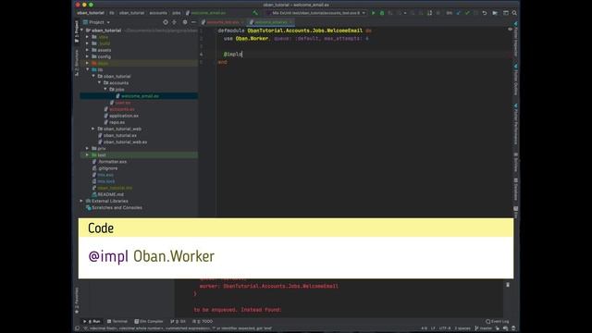The image size is (592, 333).
Task: Collapse the lib folder
Action: [87, 69]
